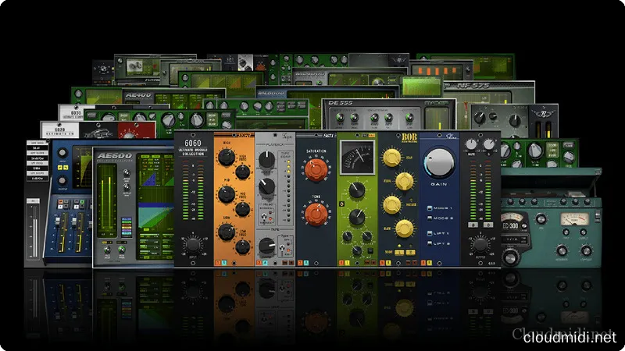Open the ML8000 plugin window

[327, 92]
